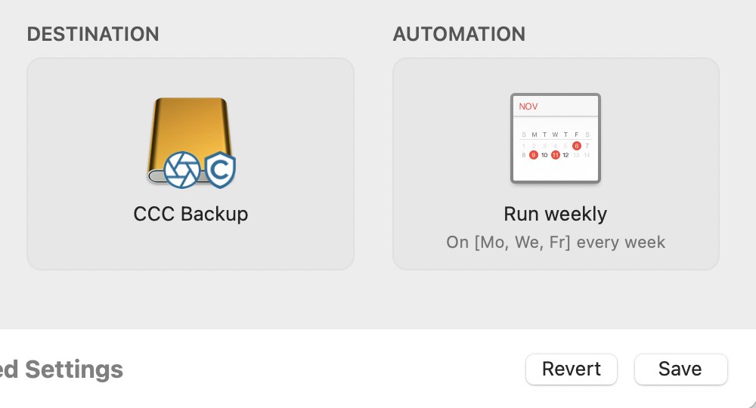Save the task changes

pos(680,369)
